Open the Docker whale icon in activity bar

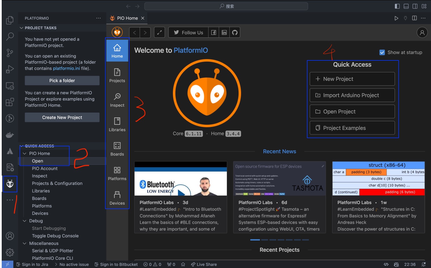pyautogui.click(x=10, y=135)
